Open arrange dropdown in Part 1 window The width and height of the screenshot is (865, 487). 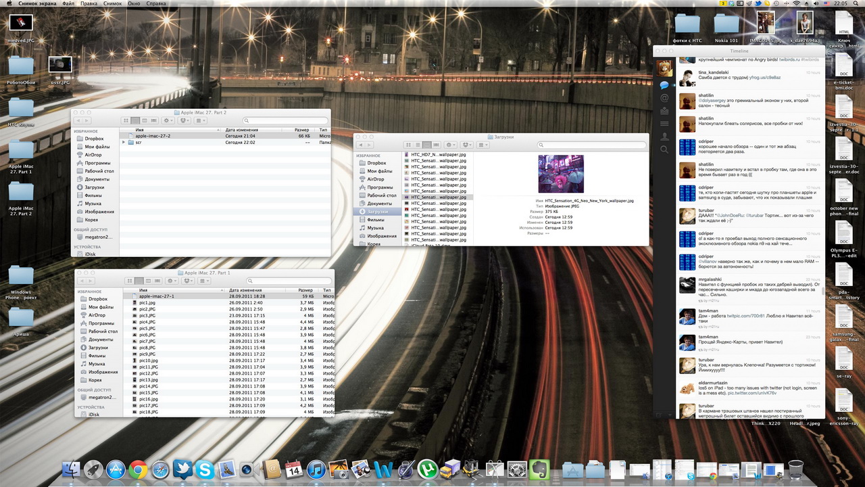[205, 281]
